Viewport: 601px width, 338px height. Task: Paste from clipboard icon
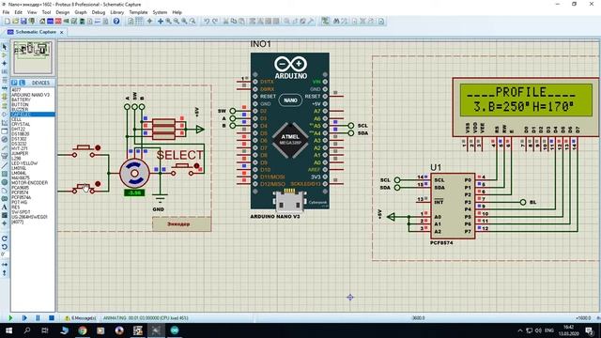[241, 22]
